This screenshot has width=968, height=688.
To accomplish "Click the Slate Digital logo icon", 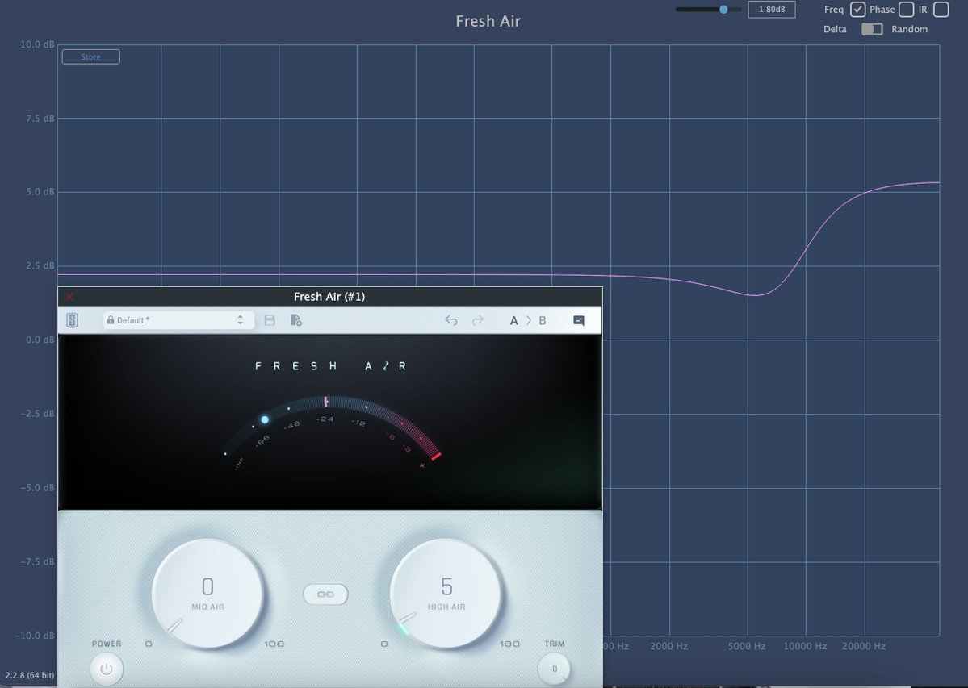I will click(72, 319).
